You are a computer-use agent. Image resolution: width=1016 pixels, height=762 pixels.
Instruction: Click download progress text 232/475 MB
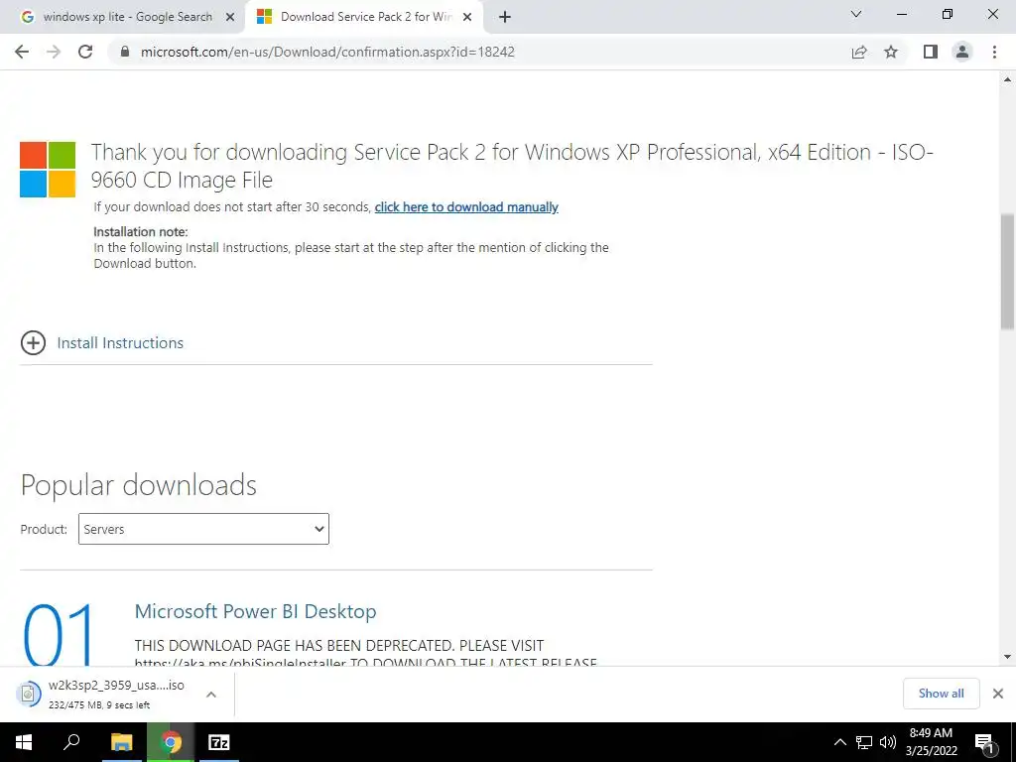tap(99, 705)
